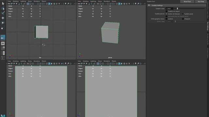Viewport: 209px width, 117px height.
Task: Activate the Rotate tool in the toolbox
Action: 3,23
